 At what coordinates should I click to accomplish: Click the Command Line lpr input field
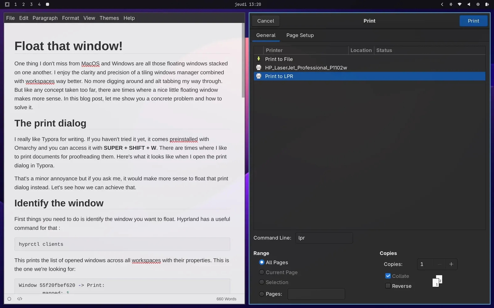[324, 237]
